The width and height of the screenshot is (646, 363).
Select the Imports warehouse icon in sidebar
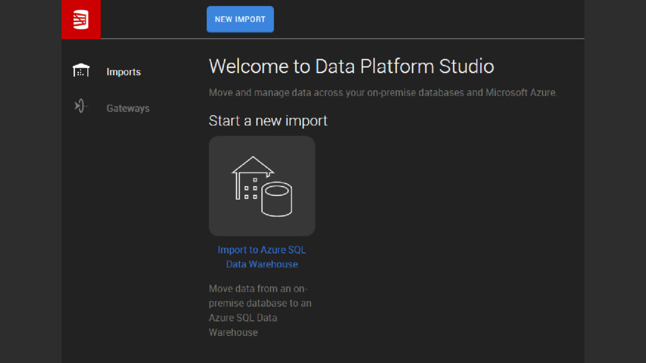click(x=81, y=71)
